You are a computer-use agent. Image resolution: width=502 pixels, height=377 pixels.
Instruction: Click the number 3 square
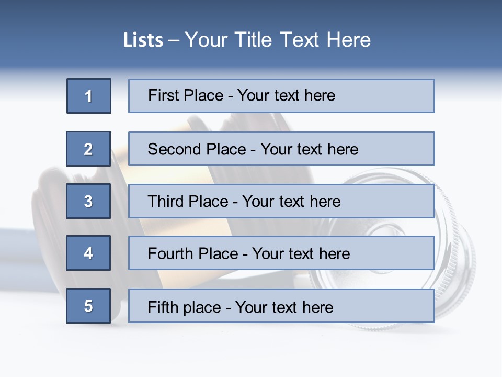click(x=88, y=201)
